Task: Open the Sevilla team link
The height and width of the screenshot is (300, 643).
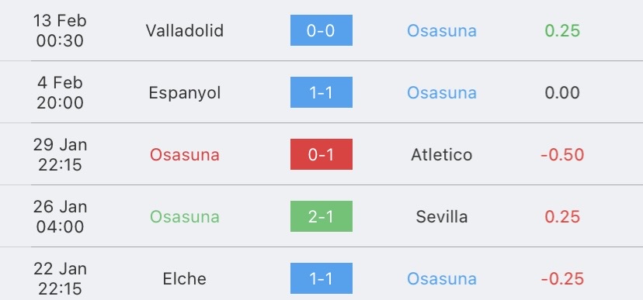Action: (442, 216)
